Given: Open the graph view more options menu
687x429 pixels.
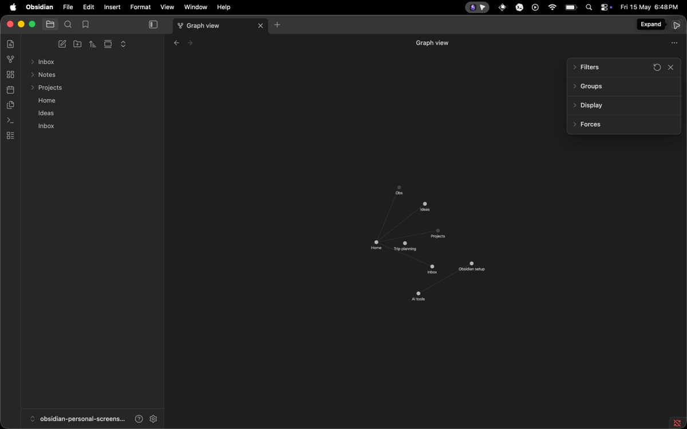Looking at the screenshot, I should [674, 43].
